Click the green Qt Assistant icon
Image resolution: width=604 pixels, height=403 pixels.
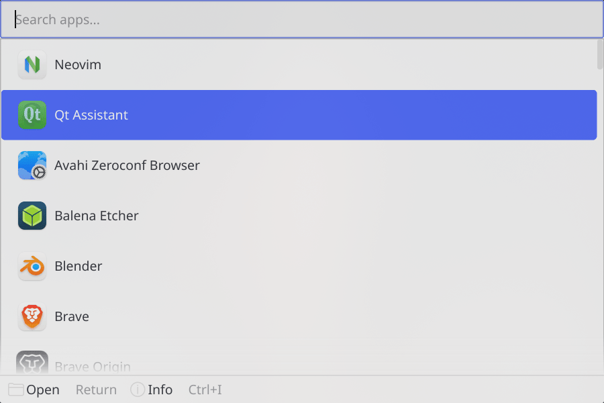(x=32, y=115)
